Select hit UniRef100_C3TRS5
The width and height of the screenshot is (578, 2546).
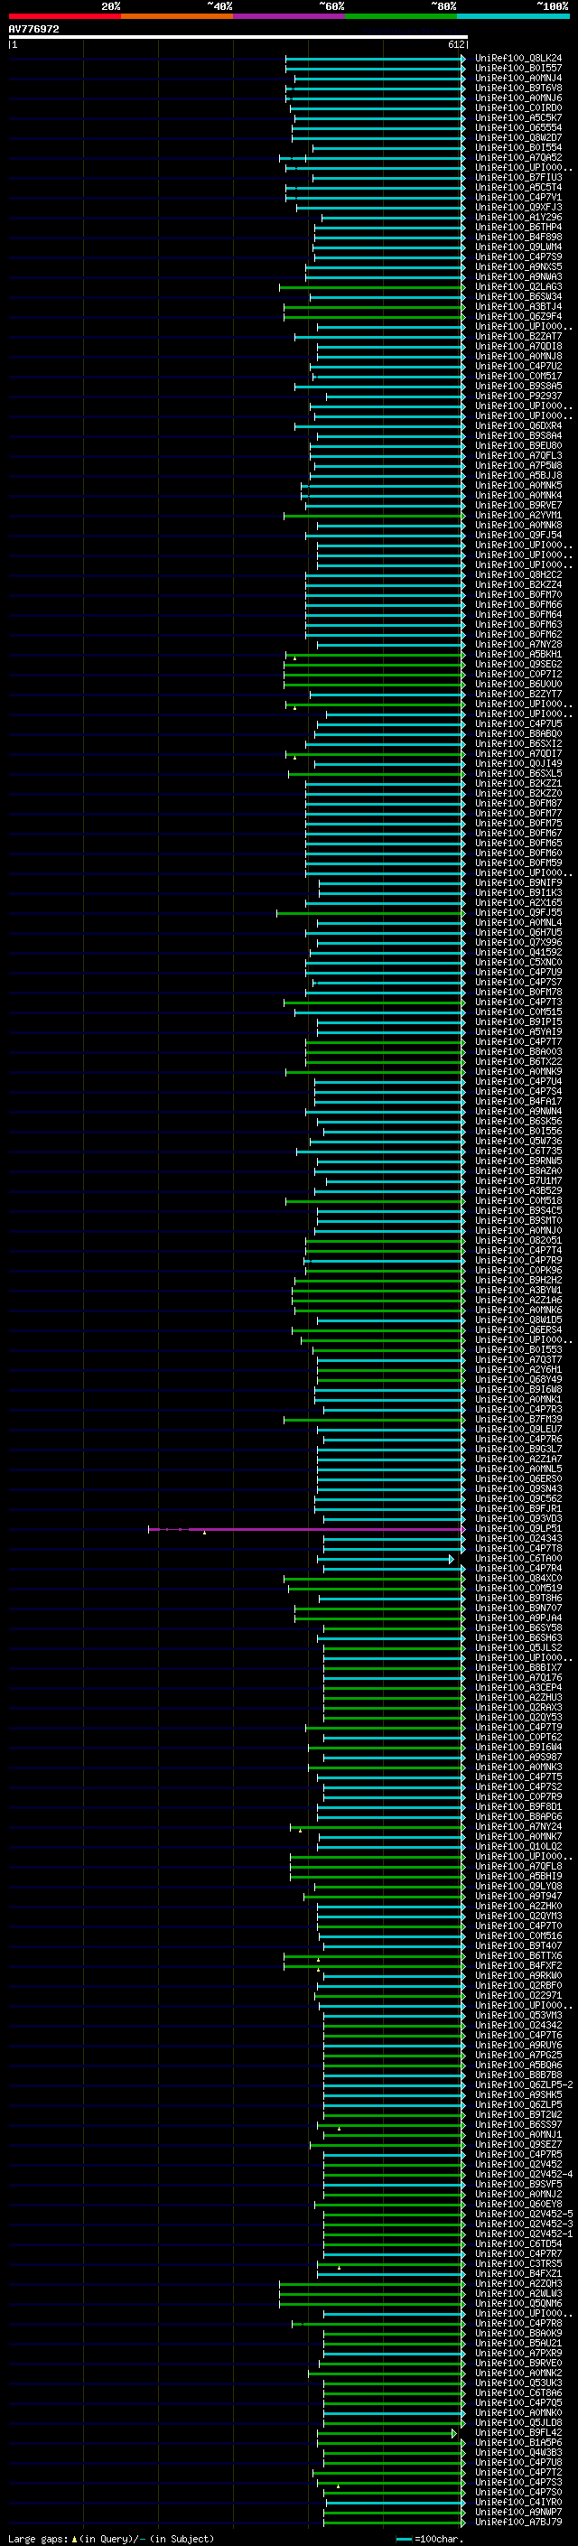[x=518, y=2263]
